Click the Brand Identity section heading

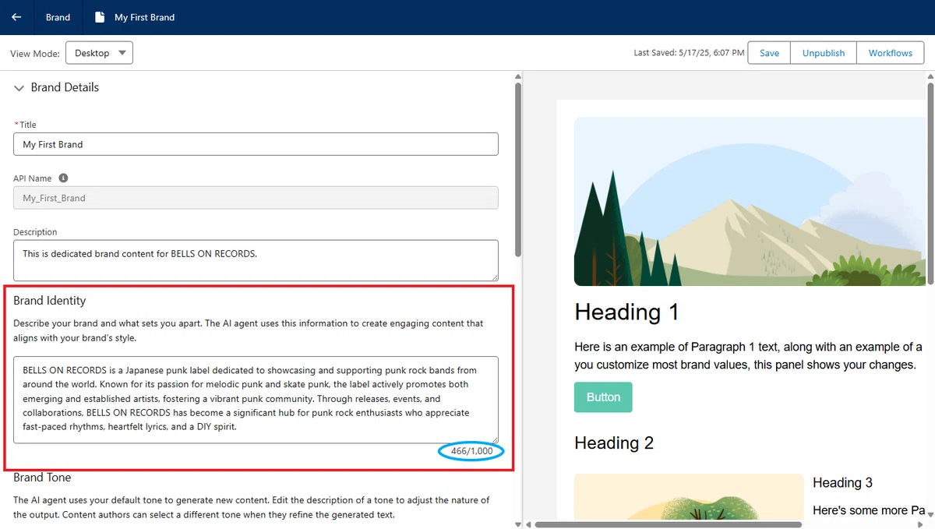pos(50,301)
